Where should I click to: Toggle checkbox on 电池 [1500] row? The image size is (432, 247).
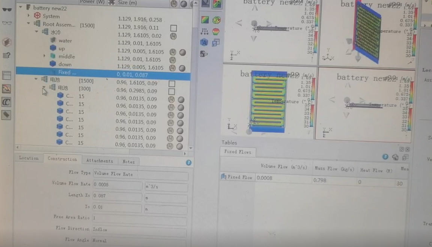pyautogui.click(x=172, y=83)
